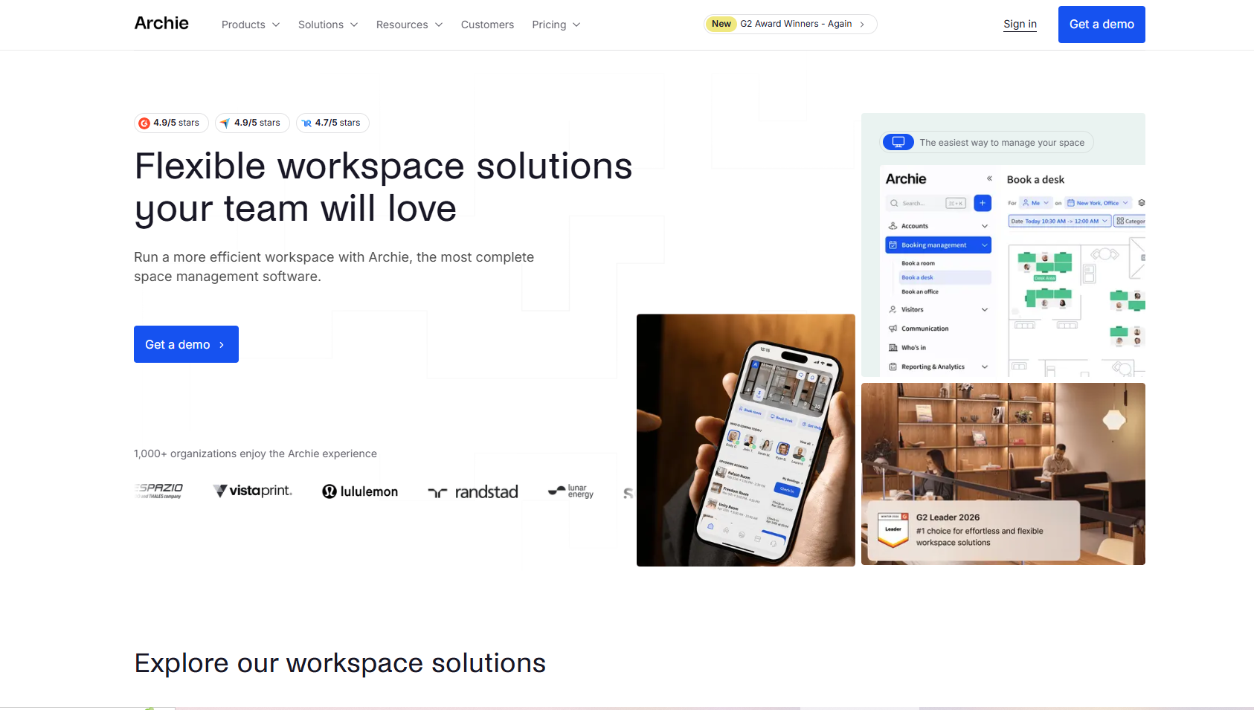The width and height of the screenshot is (1254, 710).
Task: Open the G2 Award Winners - Again announcement
Action: coord(791,24)
